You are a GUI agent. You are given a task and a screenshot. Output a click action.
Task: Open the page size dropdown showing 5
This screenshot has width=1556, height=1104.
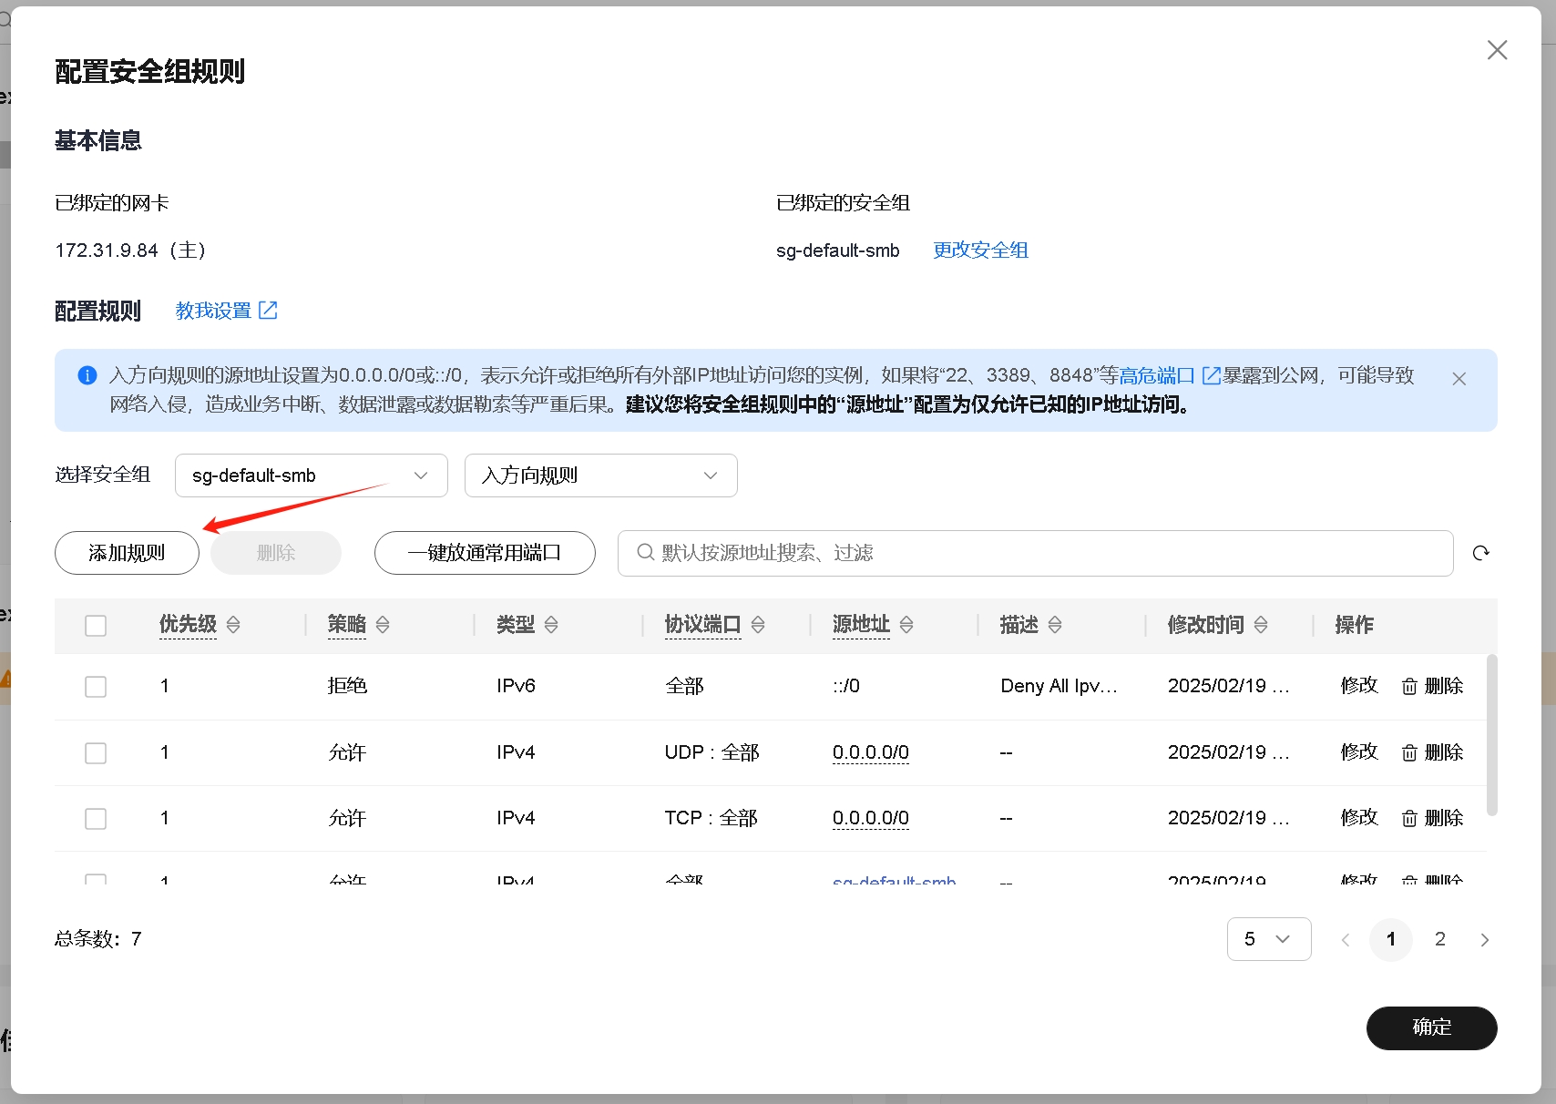click(1268, 939)
